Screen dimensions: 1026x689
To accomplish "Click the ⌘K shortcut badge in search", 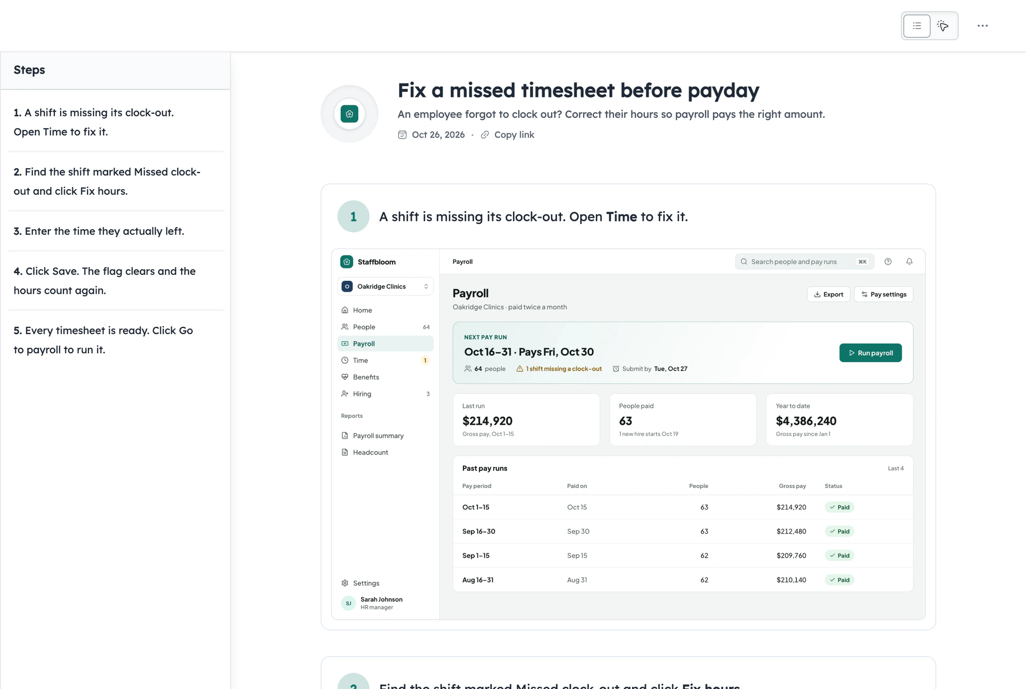I will (x=862, y=261).
